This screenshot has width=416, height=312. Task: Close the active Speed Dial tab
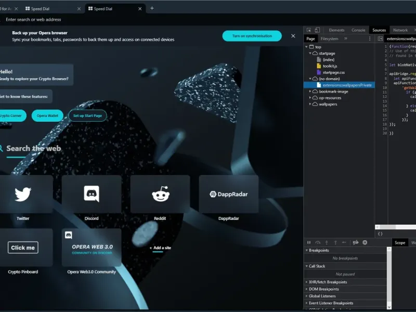pos(140,9)
